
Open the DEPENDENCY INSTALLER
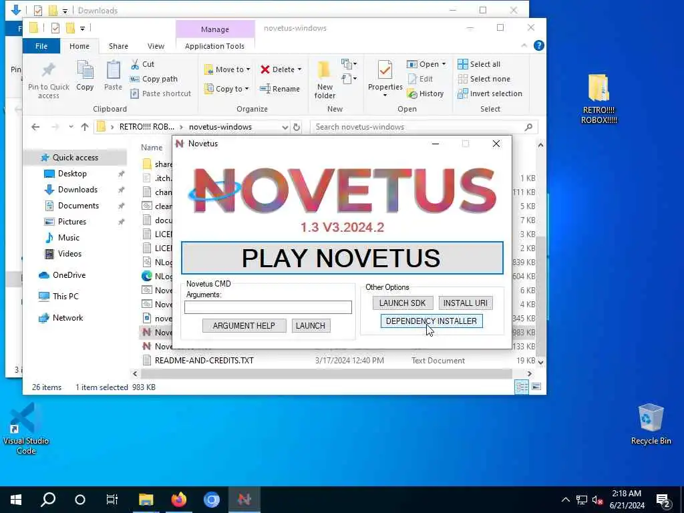point(432,321)
